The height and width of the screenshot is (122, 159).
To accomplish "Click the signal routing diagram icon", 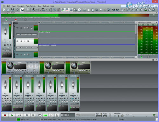I will [x=50, y=10].
